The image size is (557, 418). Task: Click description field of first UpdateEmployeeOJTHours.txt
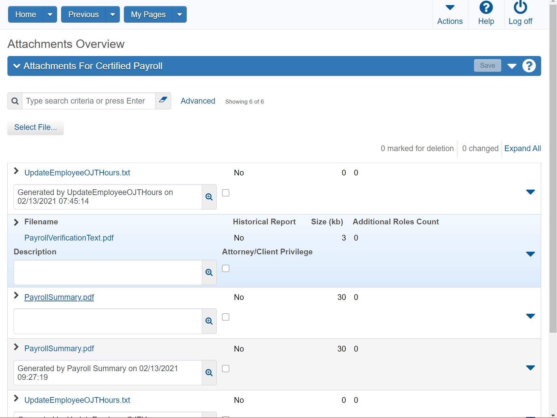[x=108, y=197]
